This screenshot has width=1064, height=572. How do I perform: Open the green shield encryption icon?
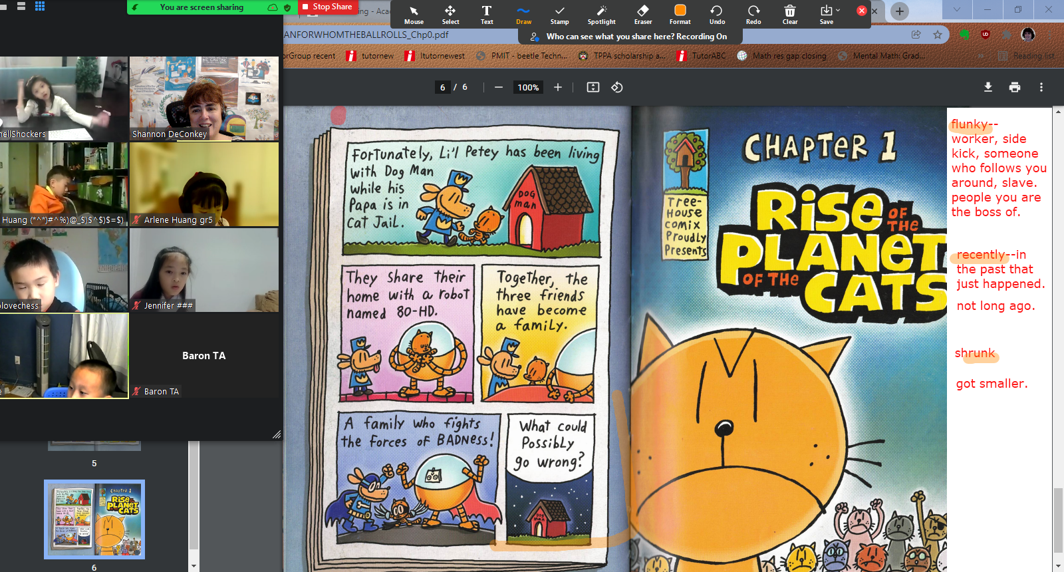click(287, 7)
